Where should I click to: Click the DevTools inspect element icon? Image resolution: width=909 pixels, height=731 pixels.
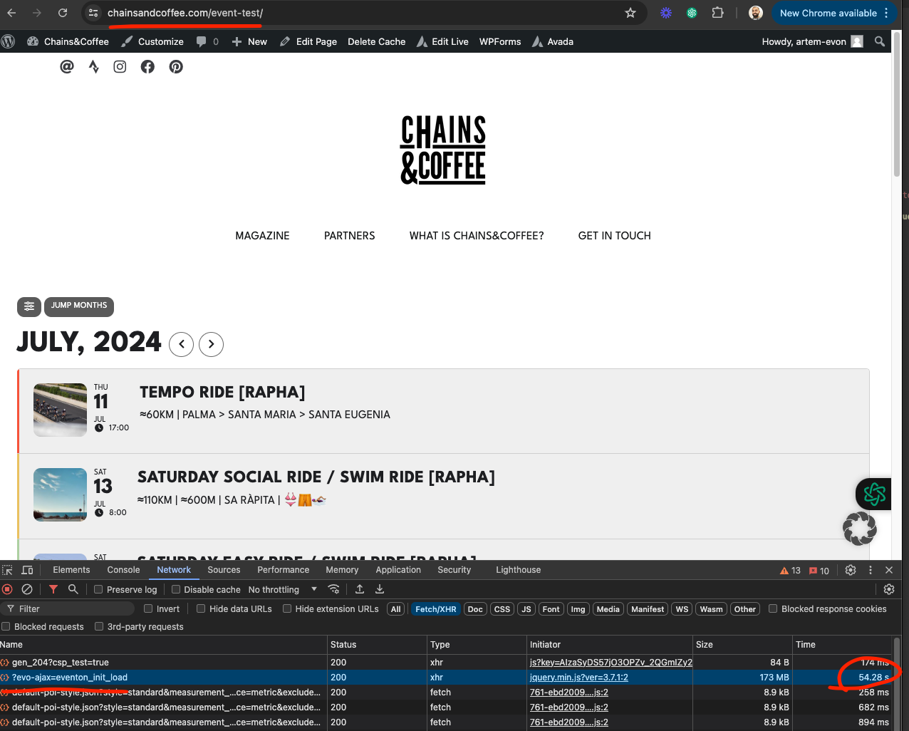click(8, 570)
